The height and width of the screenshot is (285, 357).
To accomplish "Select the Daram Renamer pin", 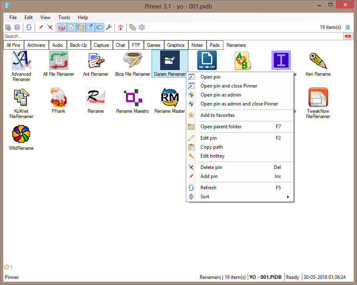I will 170,64.
